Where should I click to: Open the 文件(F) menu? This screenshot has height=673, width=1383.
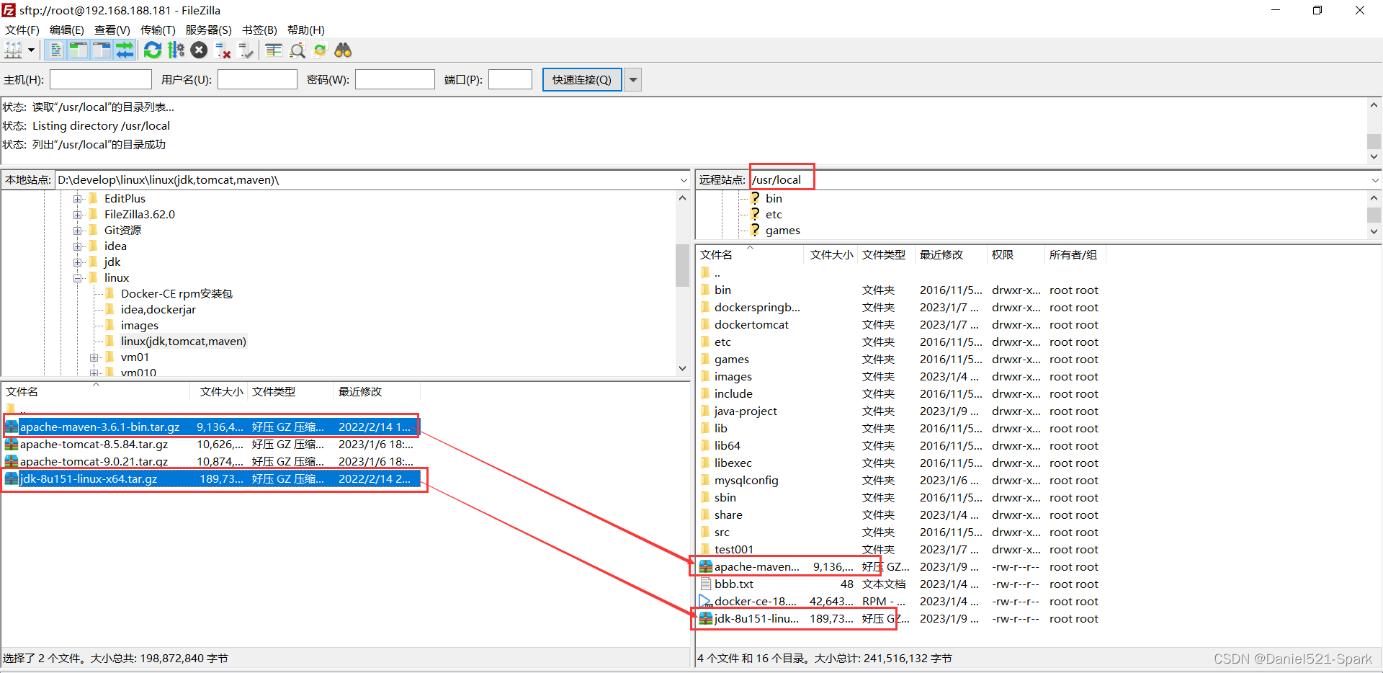pos(22,30)
